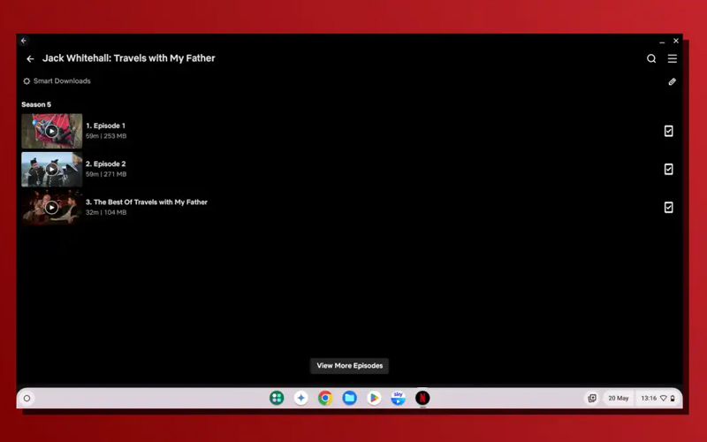This screenshot has width=707, height=442.
Task: Open the Files app from the shelf
Action: [x=349, y=398]
